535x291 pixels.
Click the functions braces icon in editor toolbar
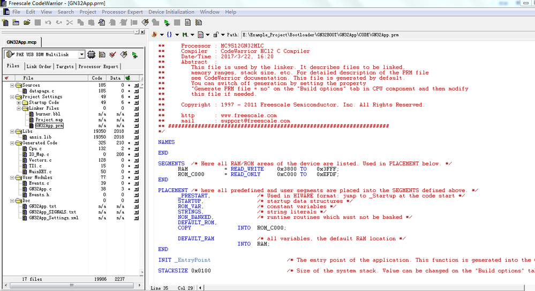tap(169, 34)
